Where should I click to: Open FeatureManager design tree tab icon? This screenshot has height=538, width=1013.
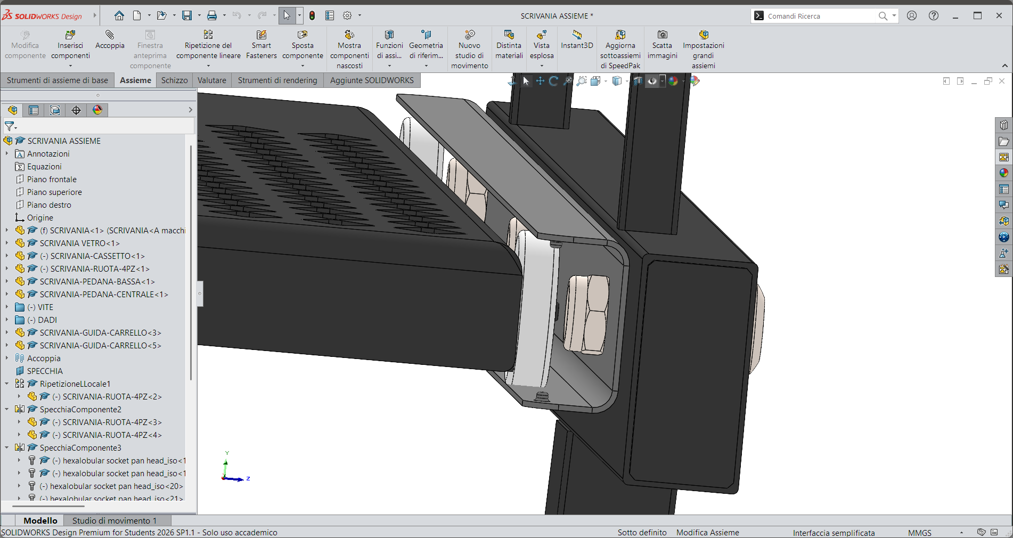point(12,110)
